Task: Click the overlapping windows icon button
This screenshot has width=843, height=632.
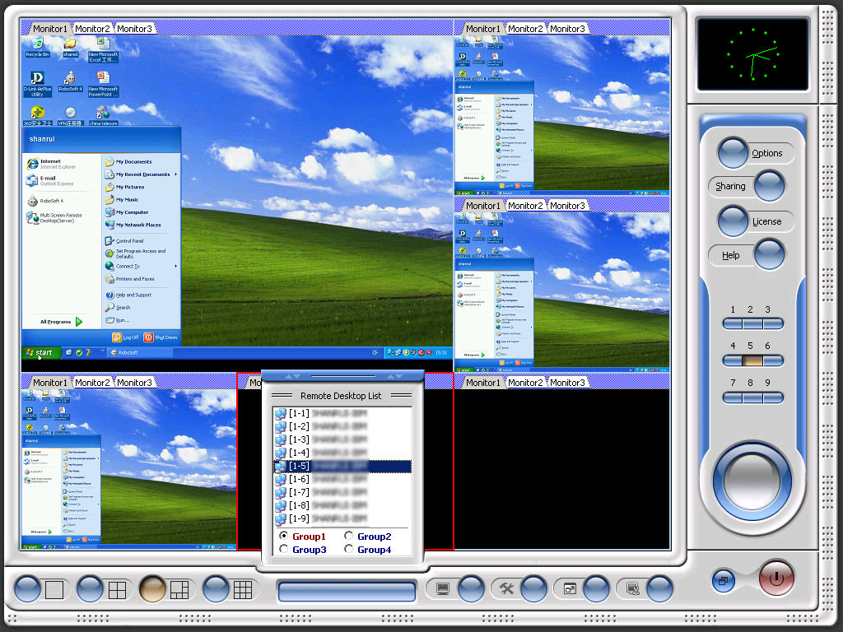Action: (x=597, y=589)
